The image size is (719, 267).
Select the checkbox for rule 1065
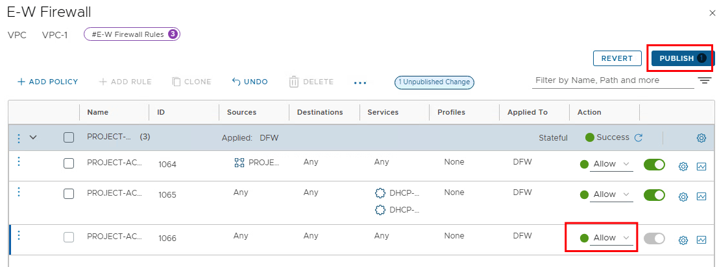point(69,194)
